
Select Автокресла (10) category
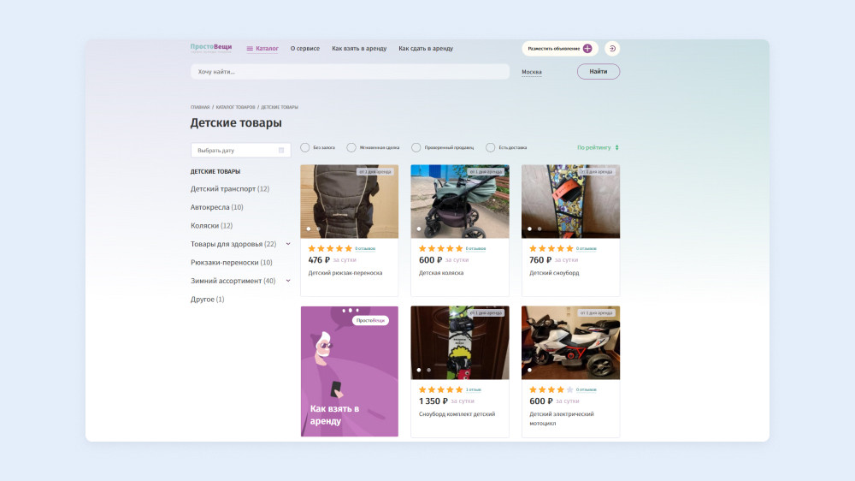(x=216, y=207)
